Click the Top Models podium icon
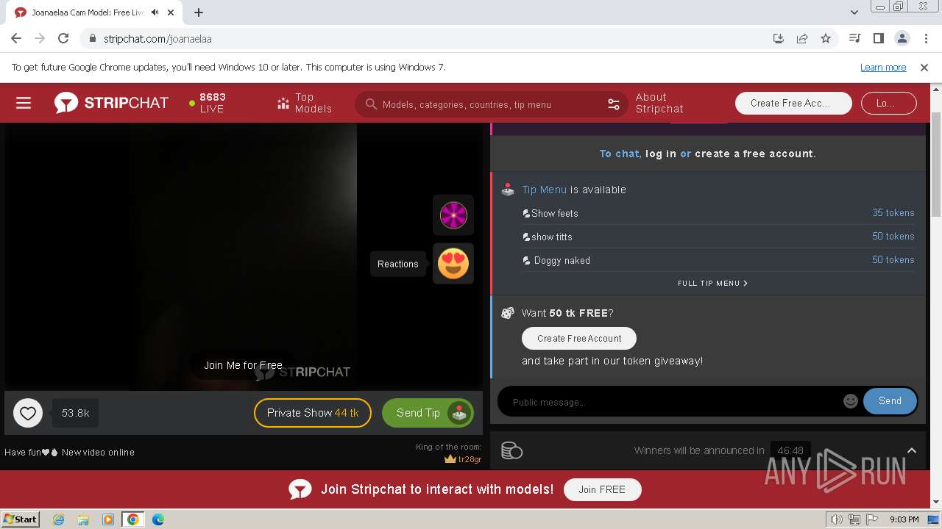The image size is (942, 529). coord(283,103)
